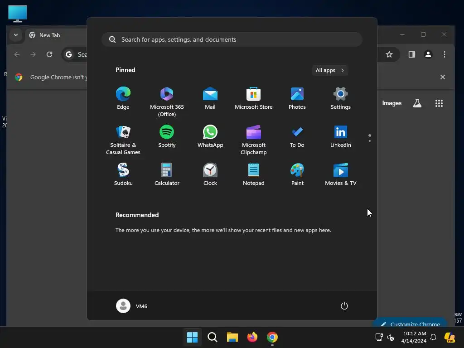Select the New Tab tab in Chrome
The height and width of the screenshot is (348, 464).
point(56,35)
